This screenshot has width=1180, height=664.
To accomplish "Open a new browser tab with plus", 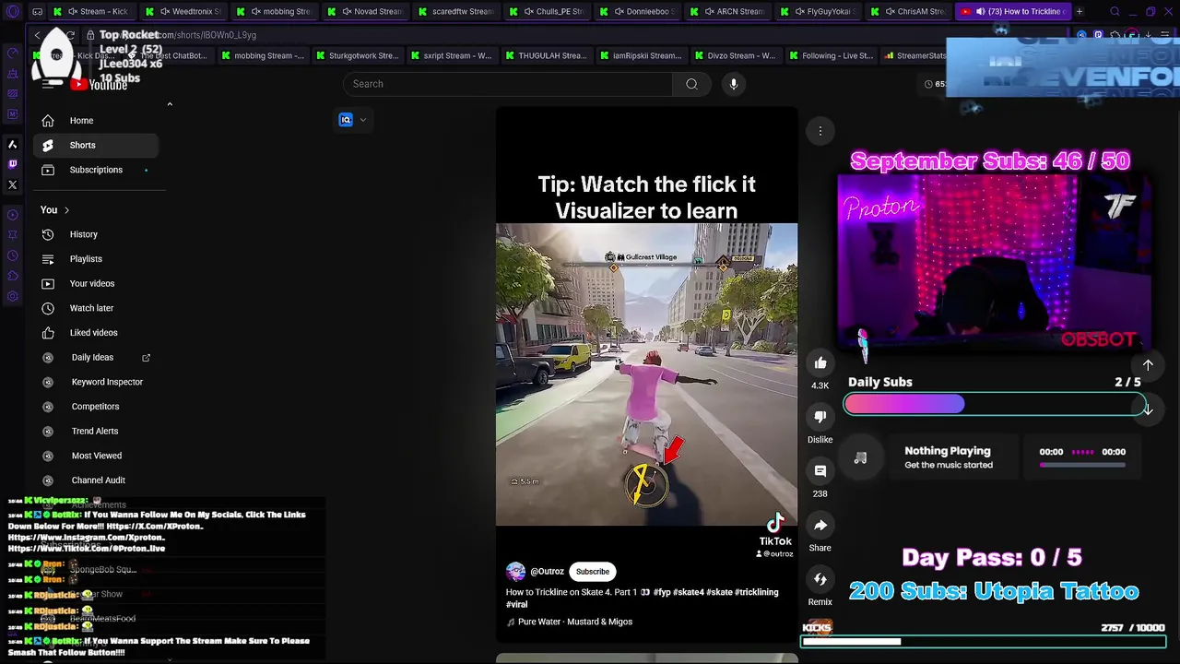I will (x=1080, y=12).
